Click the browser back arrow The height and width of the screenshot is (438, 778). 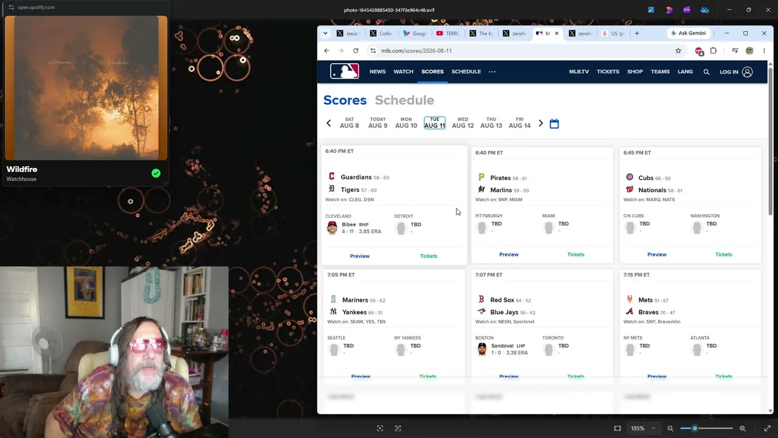326,50
